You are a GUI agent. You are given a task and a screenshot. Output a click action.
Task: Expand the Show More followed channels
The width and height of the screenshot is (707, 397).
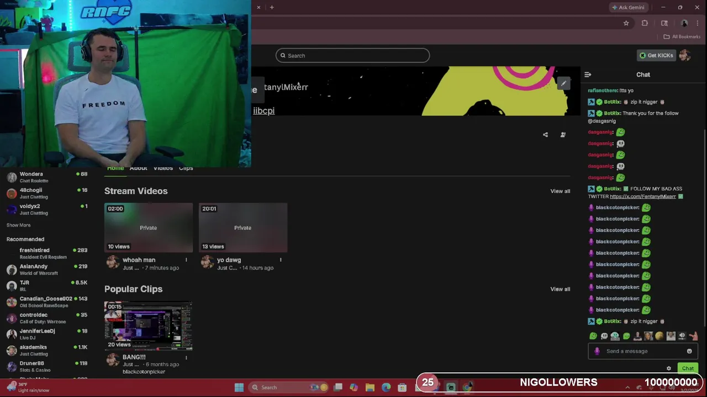[x=18, y=225]
